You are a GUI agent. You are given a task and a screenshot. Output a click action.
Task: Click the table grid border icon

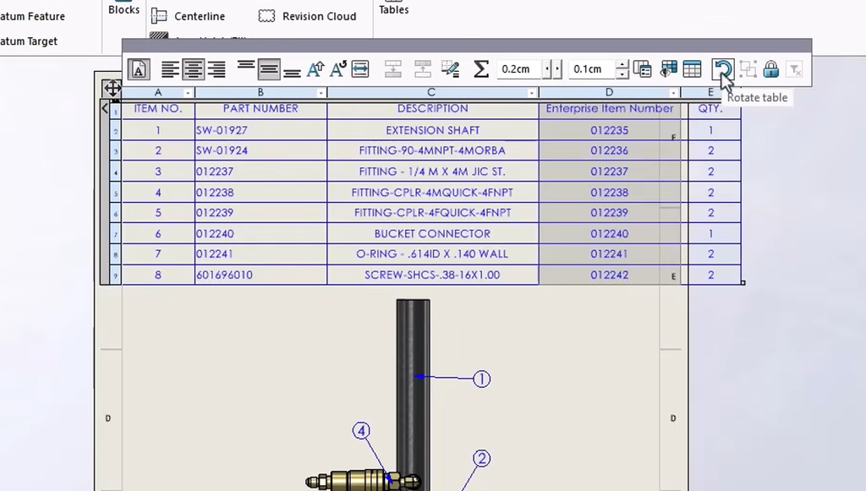click(692, 69)
